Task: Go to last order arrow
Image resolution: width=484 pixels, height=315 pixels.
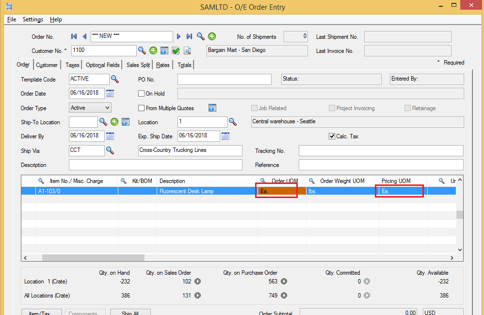Action: coord(189,36)
